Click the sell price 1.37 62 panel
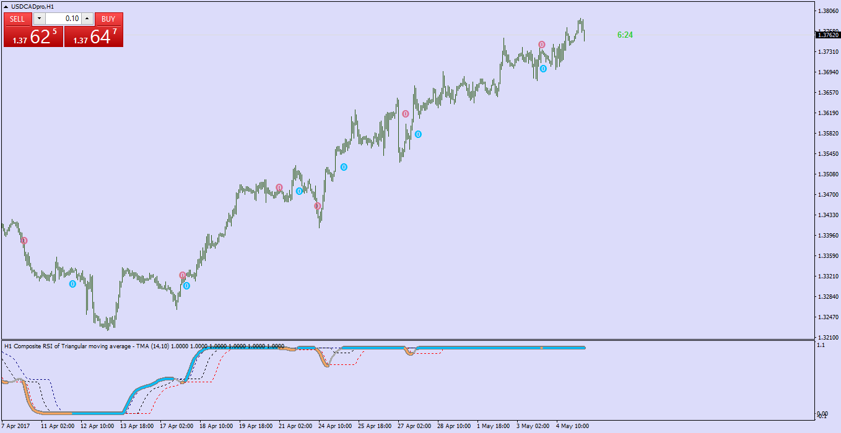 pyautogui.click(x=33, y=36)
